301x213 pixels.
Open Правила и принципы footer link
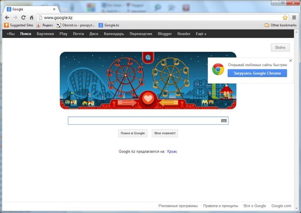(221, 206)
